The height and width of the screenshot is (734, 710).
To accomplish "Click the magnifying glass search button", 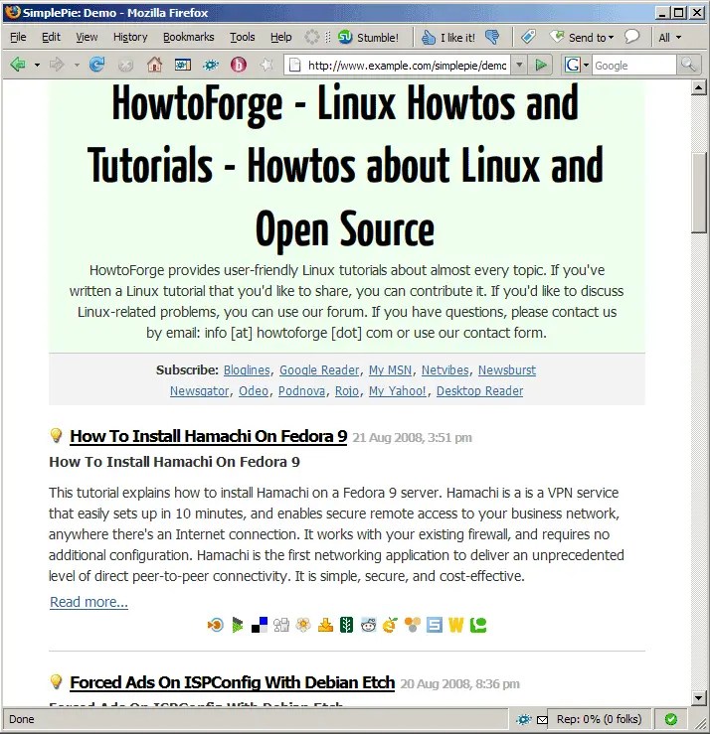I will 688,65.
